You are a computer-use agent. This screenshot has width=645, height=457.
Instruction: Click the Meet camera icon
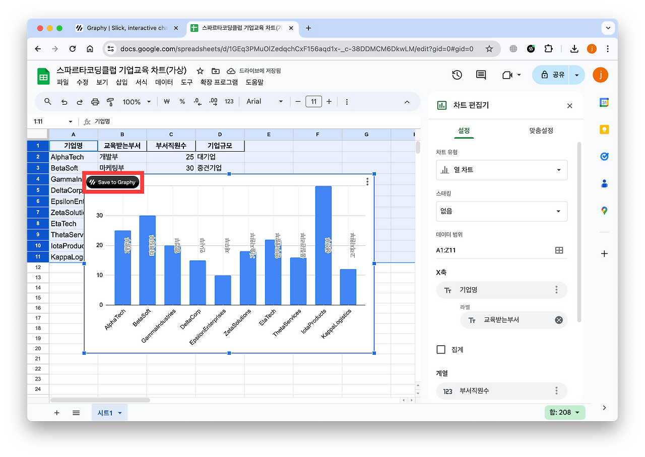(507, 75)
